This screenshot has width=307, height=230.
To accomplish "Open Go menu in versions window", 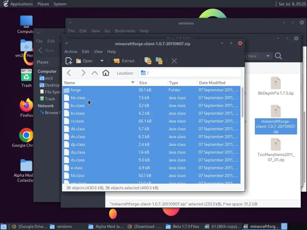I will 107,31.
